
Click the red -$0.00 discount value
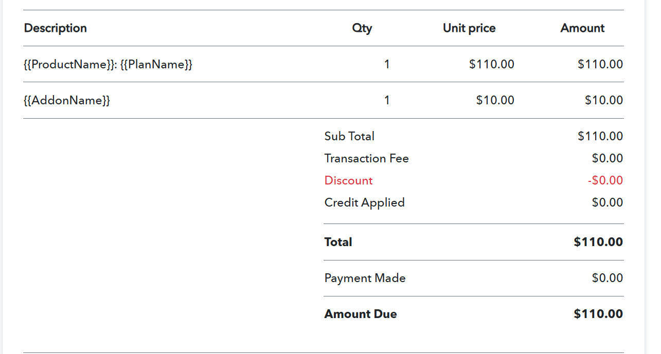(605, 180)
